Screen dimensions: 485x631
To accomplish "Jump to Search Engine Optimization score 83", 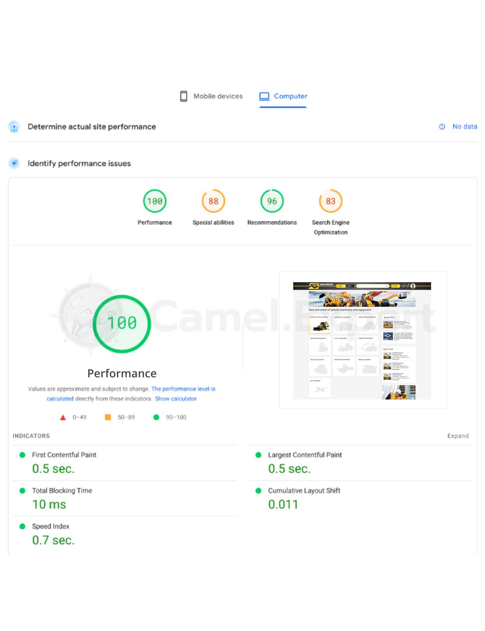I will coord(330,201).
